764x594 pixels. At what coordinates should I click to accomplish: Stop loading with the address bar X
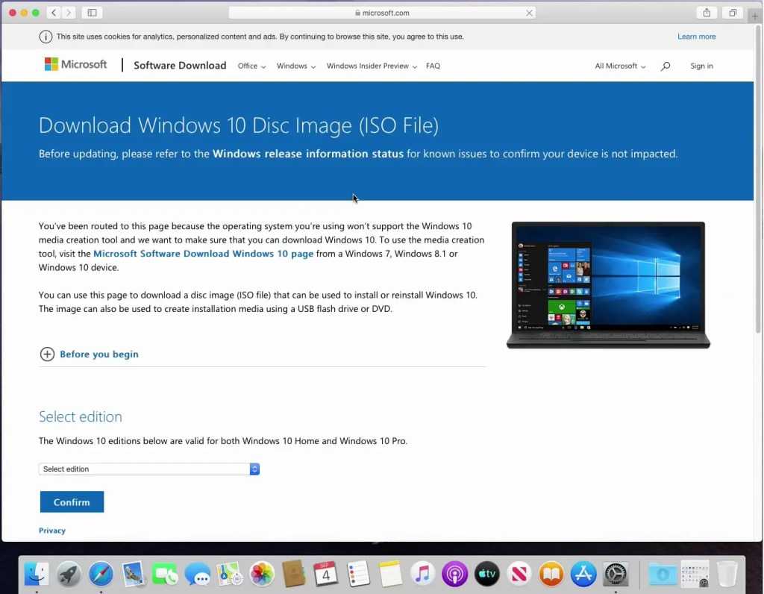[x=529, y=13]
